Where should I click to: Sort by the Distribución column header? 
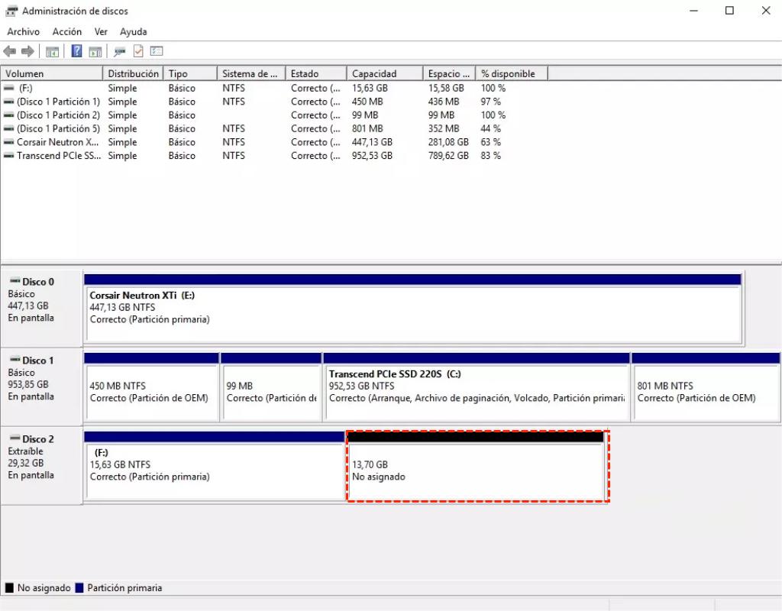point(133,73)
